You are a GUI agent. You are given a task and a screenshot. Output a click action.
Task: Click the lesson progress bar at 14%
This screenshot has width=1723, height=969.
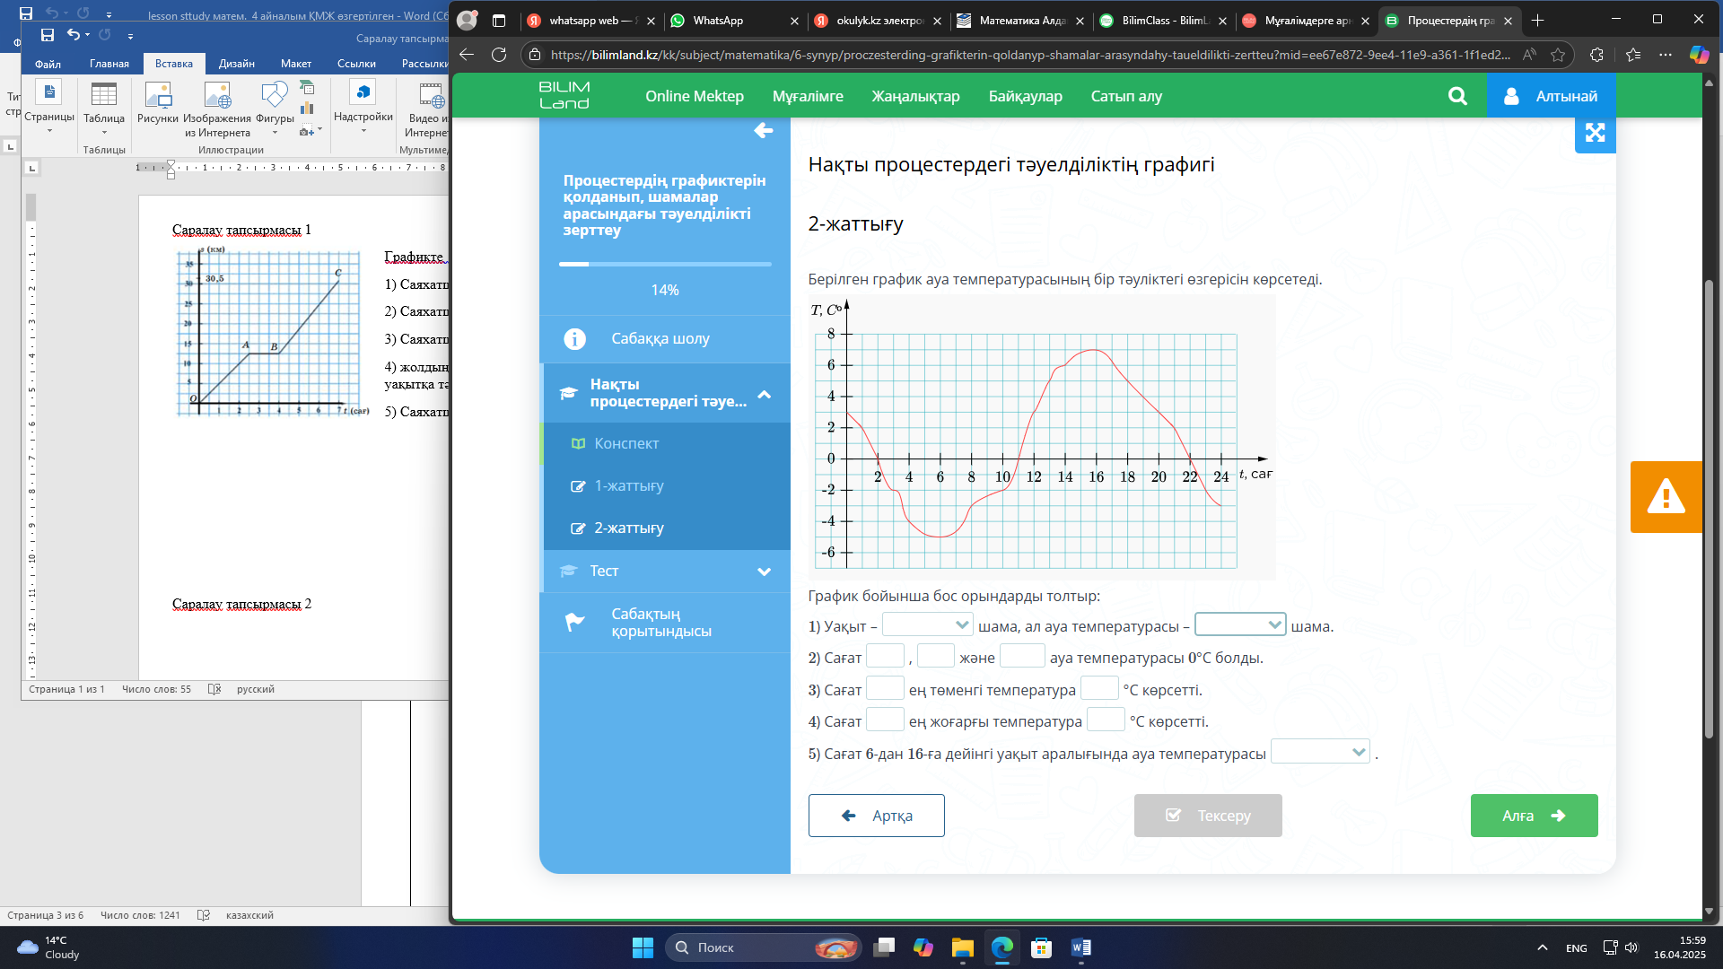[x=664, y=264]
